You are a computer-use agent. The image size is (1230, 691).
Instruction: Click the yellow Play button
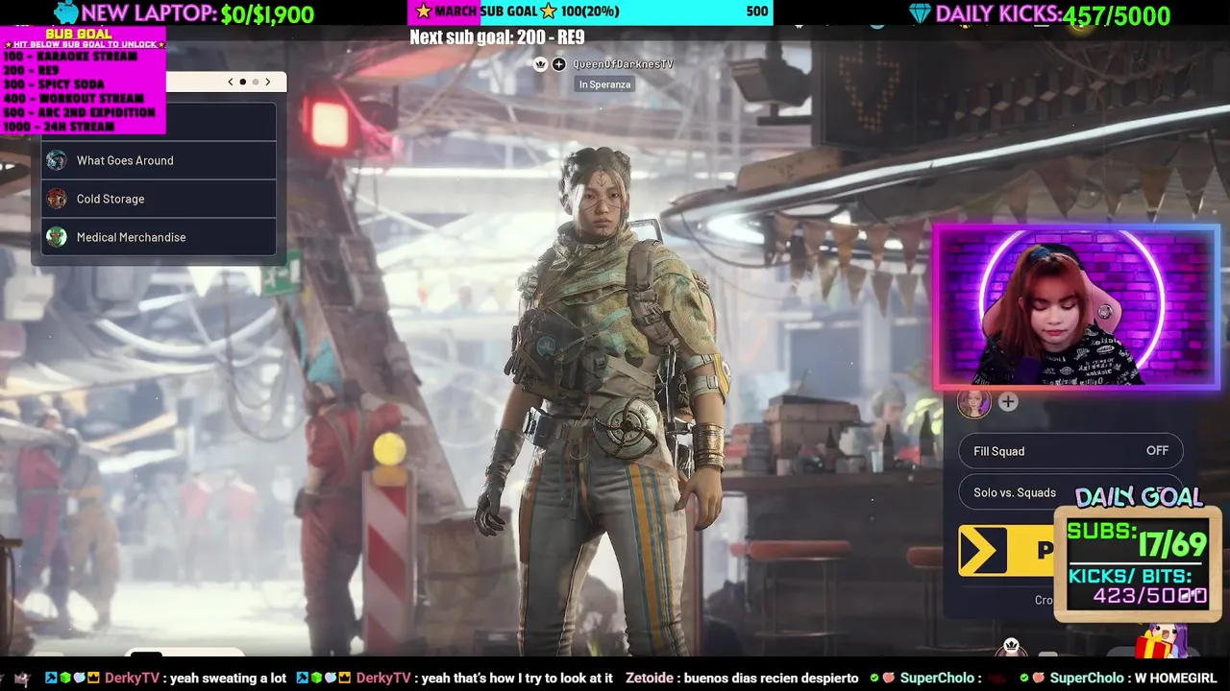click(x=1007, y=551)
